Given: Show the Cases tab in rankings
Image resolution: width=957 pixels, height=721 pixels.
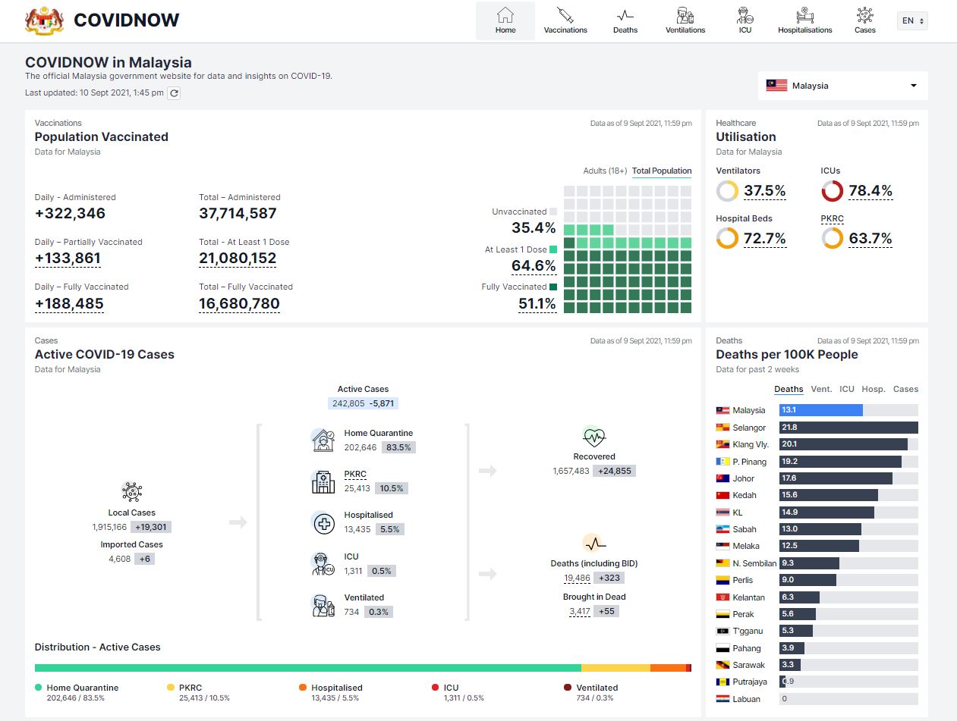Looking at the screenshot, I should coord(905,389).
